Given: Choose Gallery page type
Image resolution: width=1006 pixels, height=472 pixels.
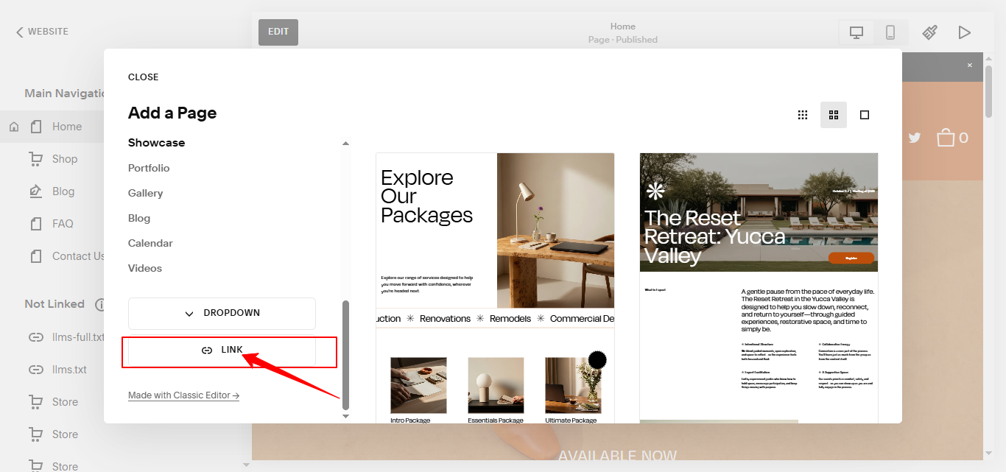Looking at the screenshot, I should 146,193.
